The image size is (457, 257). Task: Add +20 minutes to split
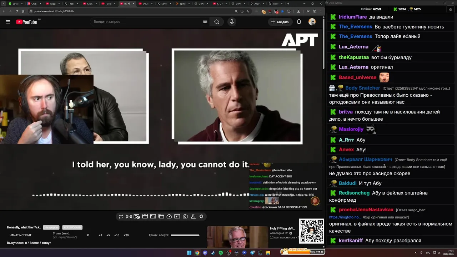tap(126, 235)
